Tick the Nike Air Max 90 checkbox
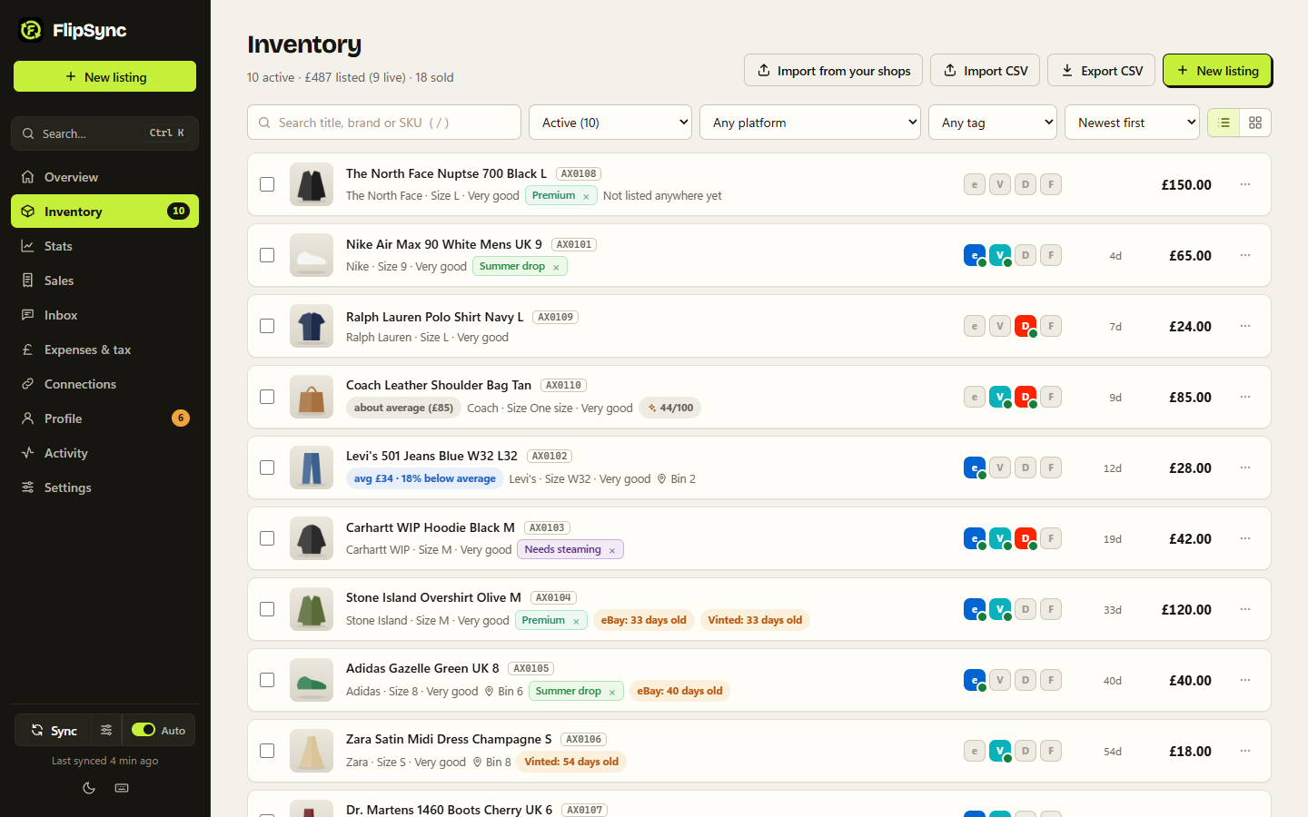Screen dimensions: 1308x817 [x=267, y=255]
